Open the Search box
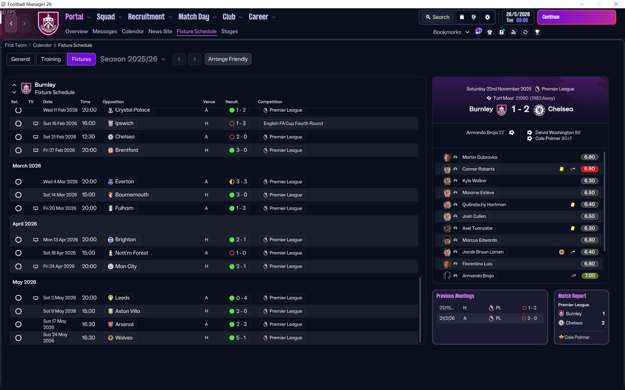 pos(437,17)
